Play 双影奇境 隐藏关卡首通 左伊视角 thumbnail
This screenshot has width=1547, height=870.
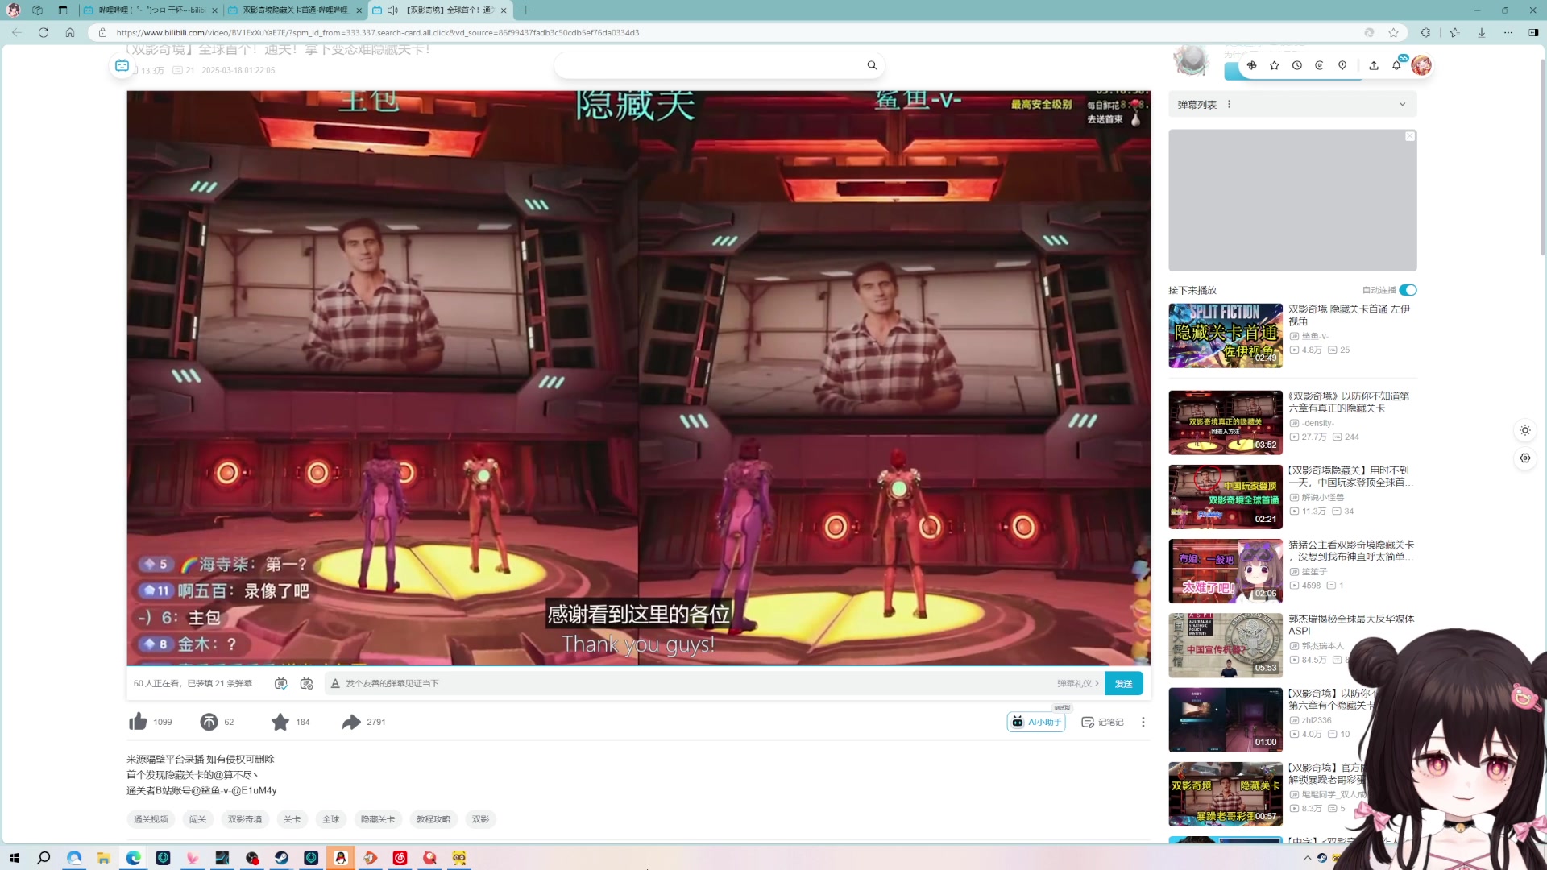[1225, 335]
